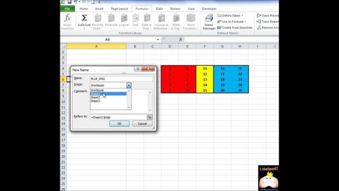The width and height of the screenshot is (339, 191).
Task: Open Math & Trig functions library
Action: pyautogui.click(x=176, y=22)
